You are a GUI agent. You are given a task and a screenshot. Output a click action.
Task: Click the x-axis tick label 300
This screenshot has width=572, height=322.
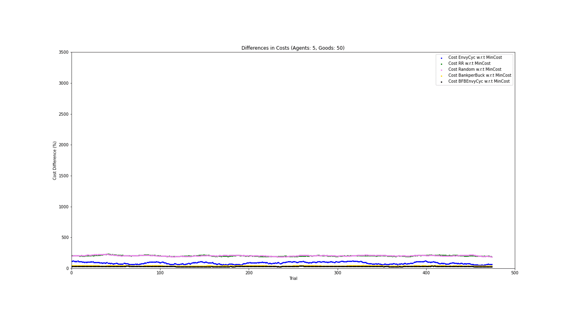click(x=338, y=273)
